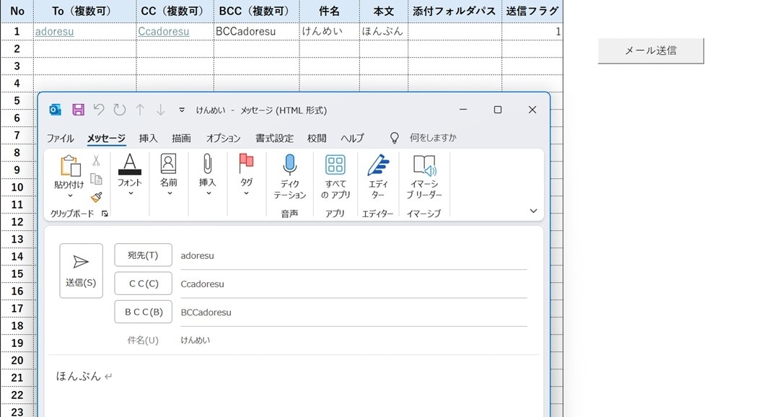The height and width of the screenshot is (417, 759).
Task: Open すべてのアプリ all apps icon
Action: tap(335, 177)
